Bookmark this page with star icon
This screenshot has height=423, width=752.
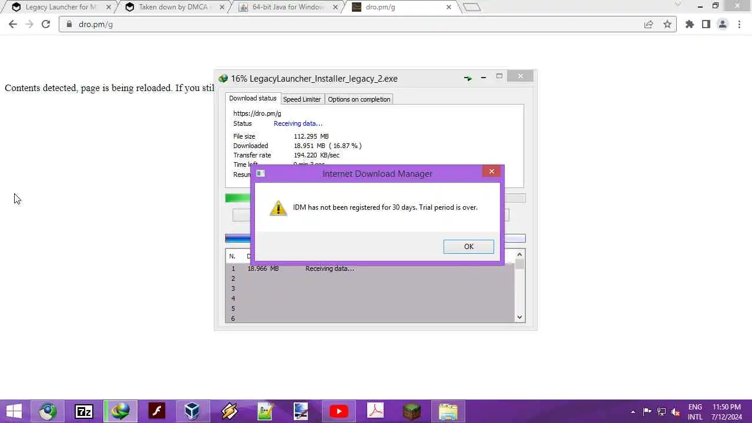[x=667, y=24]
